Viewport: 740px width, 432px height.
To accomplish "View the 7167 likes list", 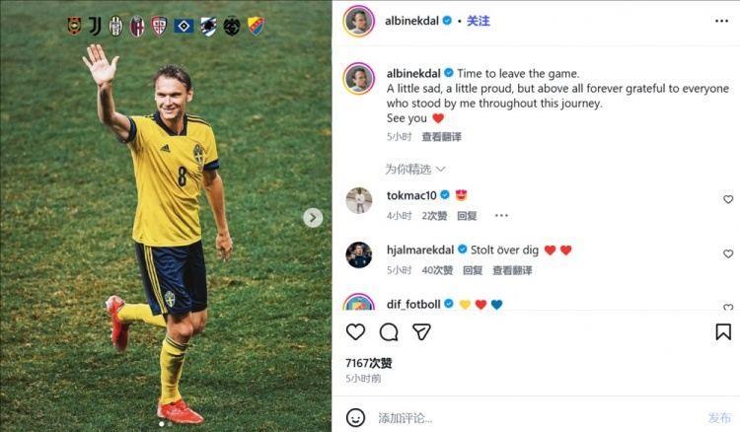I will coord(369,363).
